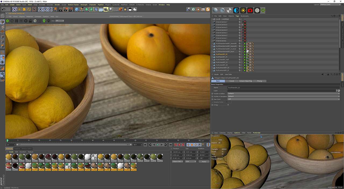Toggle Live Viewer lock resolution icon
The image size is (344, 189).
(x=30, y=21)
